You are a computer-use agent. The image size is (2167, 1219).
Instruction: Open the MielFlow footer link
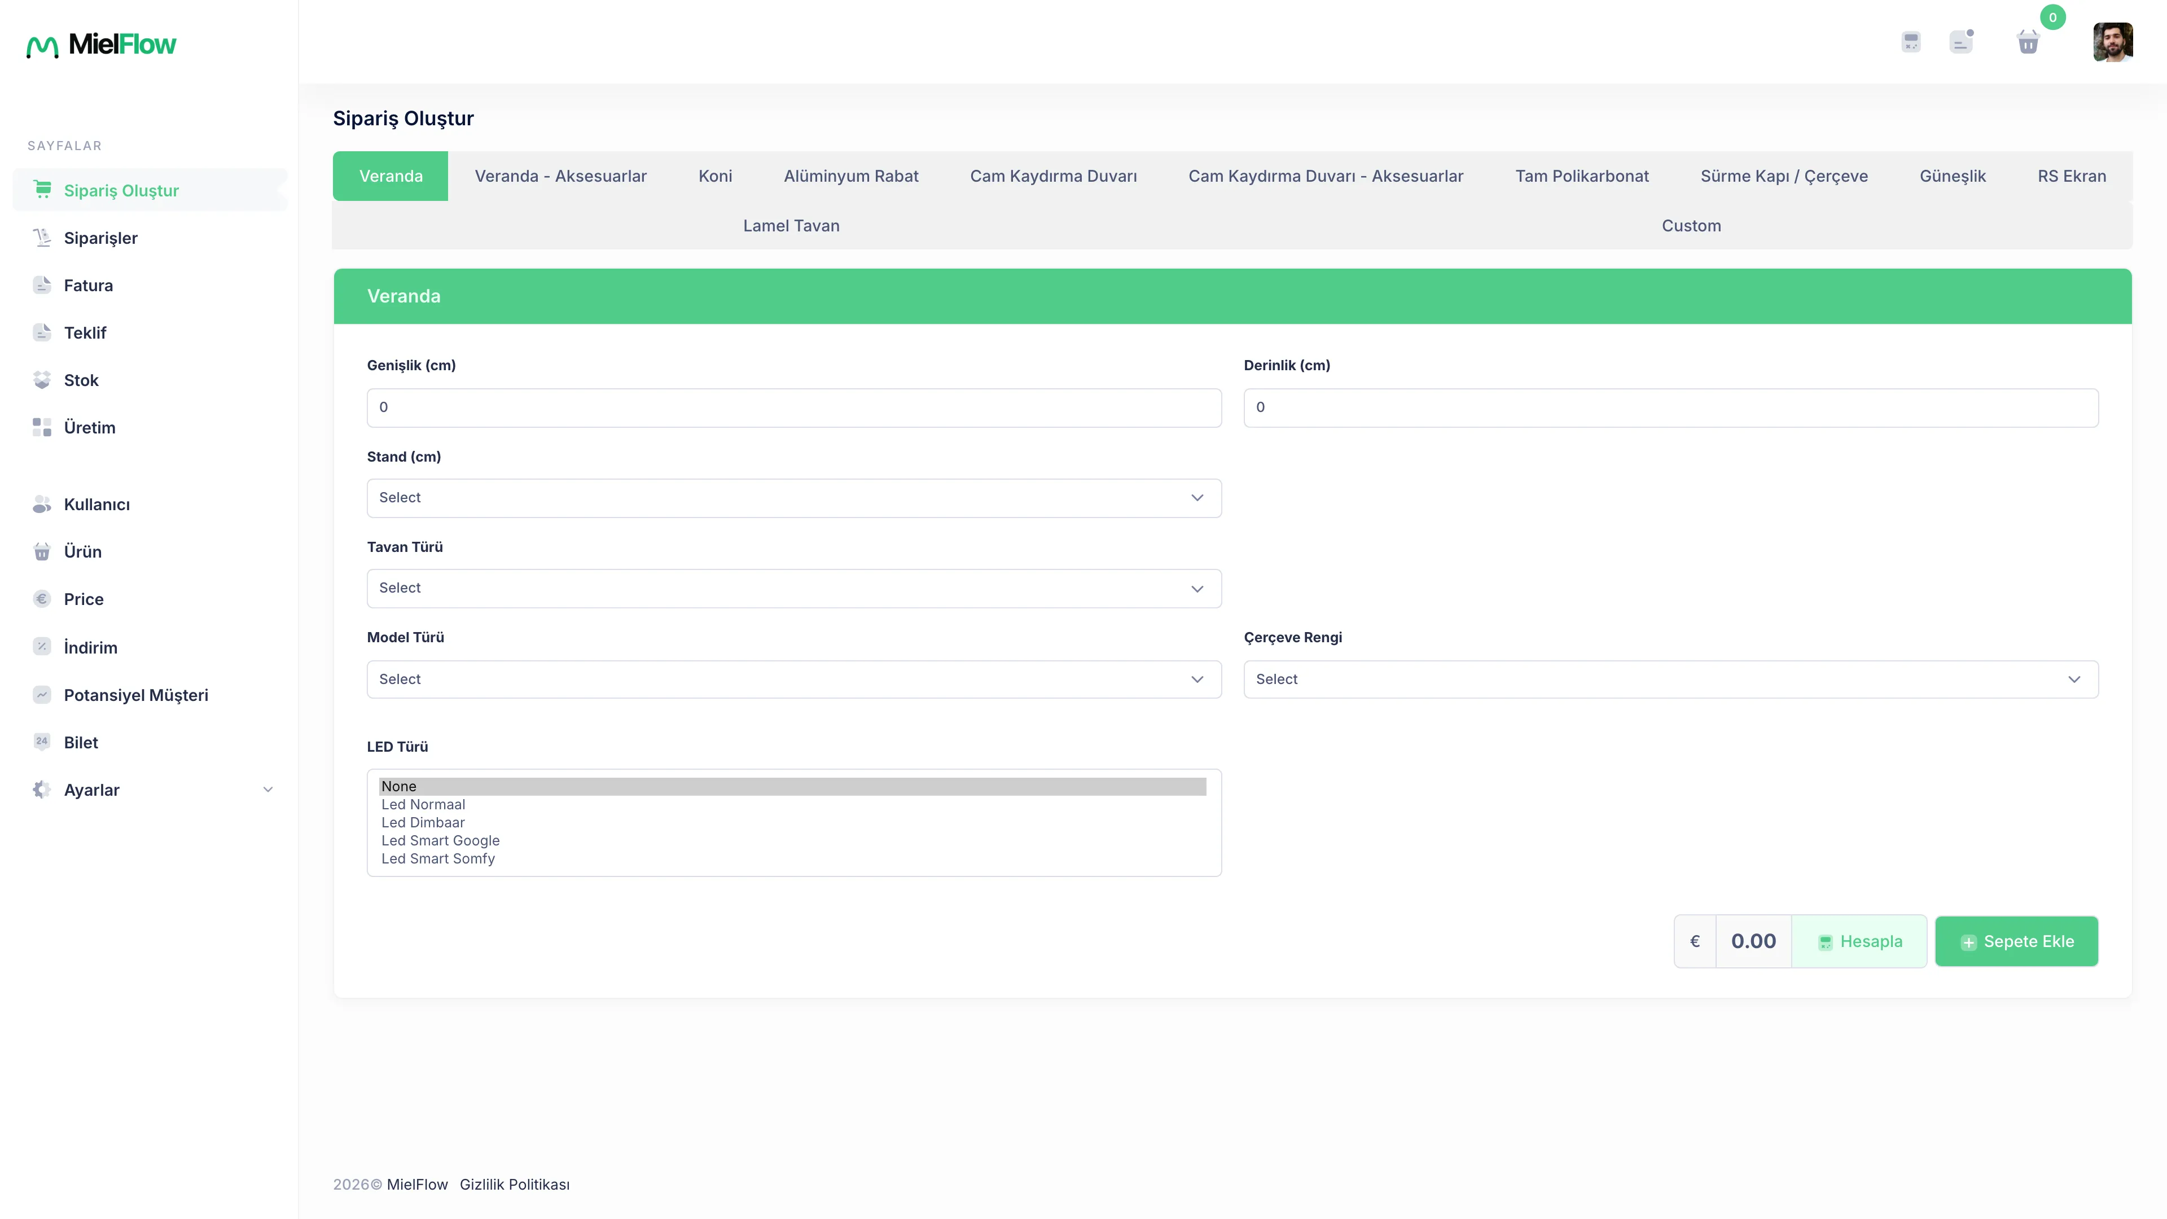point(417,1185)
